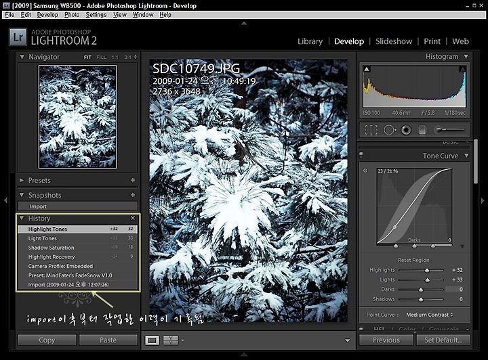This screenshot has height=360, width=488.
Task: Switch to Loupe view mode
Action: (152, 340)
